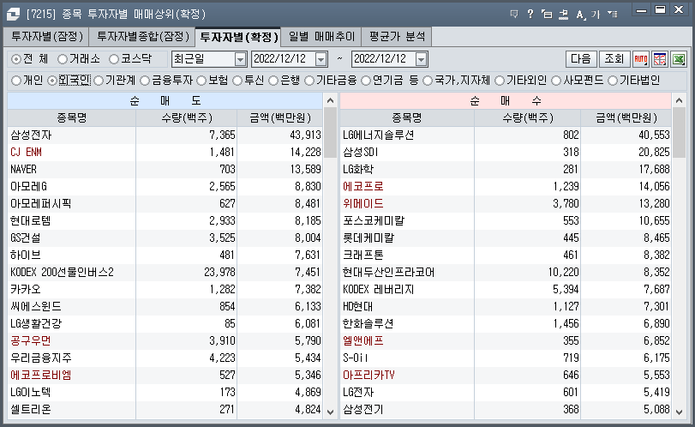Select the CJ ENM stock row
695x427 pixels.
tap(165, 152)
